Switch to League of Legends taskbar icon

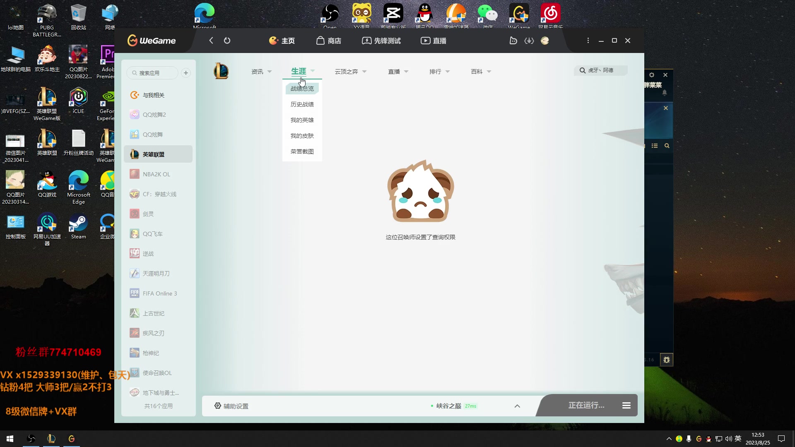51,439
